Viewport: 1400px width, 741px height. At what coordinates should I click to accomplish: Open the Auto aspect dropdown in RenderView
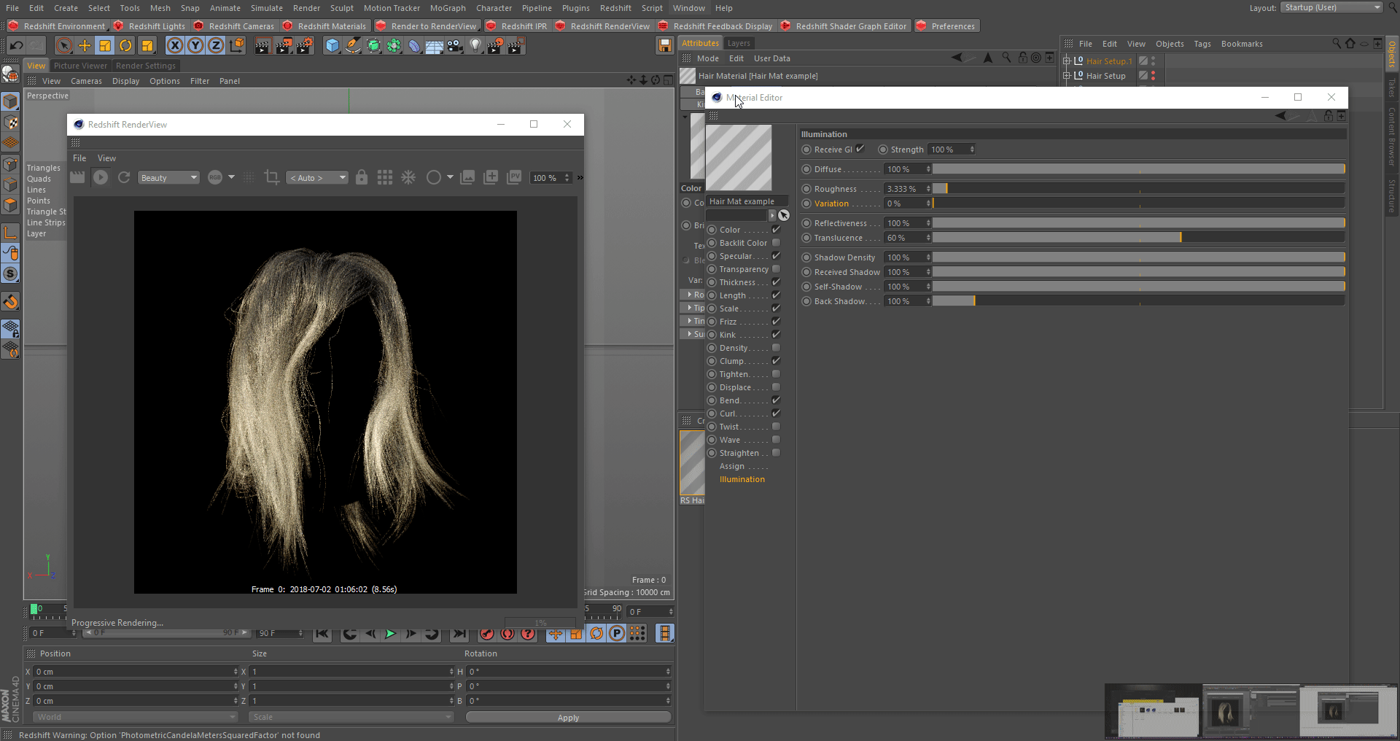pos(317,178)
